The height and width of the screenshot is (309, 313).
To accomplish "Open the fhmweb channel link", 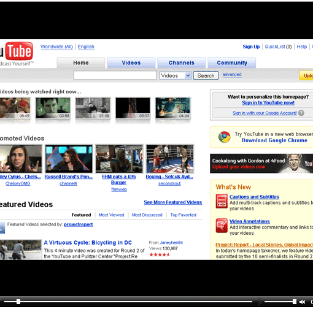I will (x=119, y=189).
